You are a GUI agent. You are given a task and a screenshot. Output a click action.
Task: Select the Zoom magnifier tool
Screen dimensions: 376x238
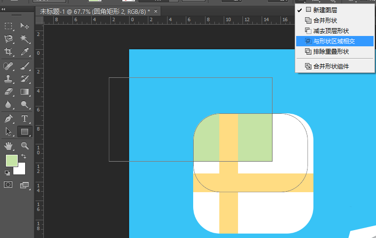25,145
